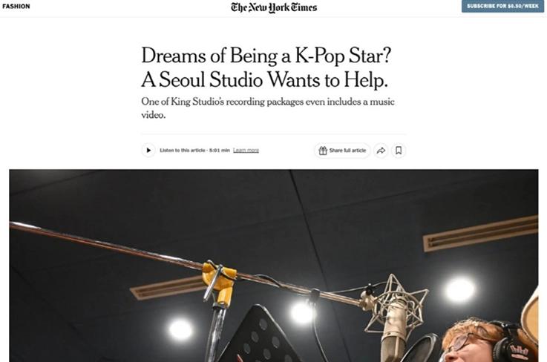
Task: Play the article audio narration
Action: [148, 151]
